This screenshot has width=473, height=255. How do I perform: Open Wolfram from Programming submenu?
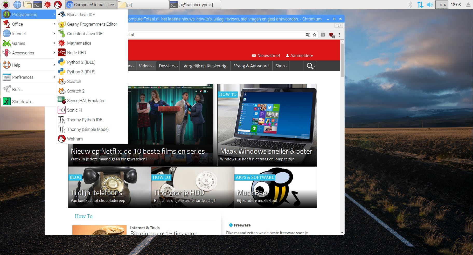pos(92,139)
